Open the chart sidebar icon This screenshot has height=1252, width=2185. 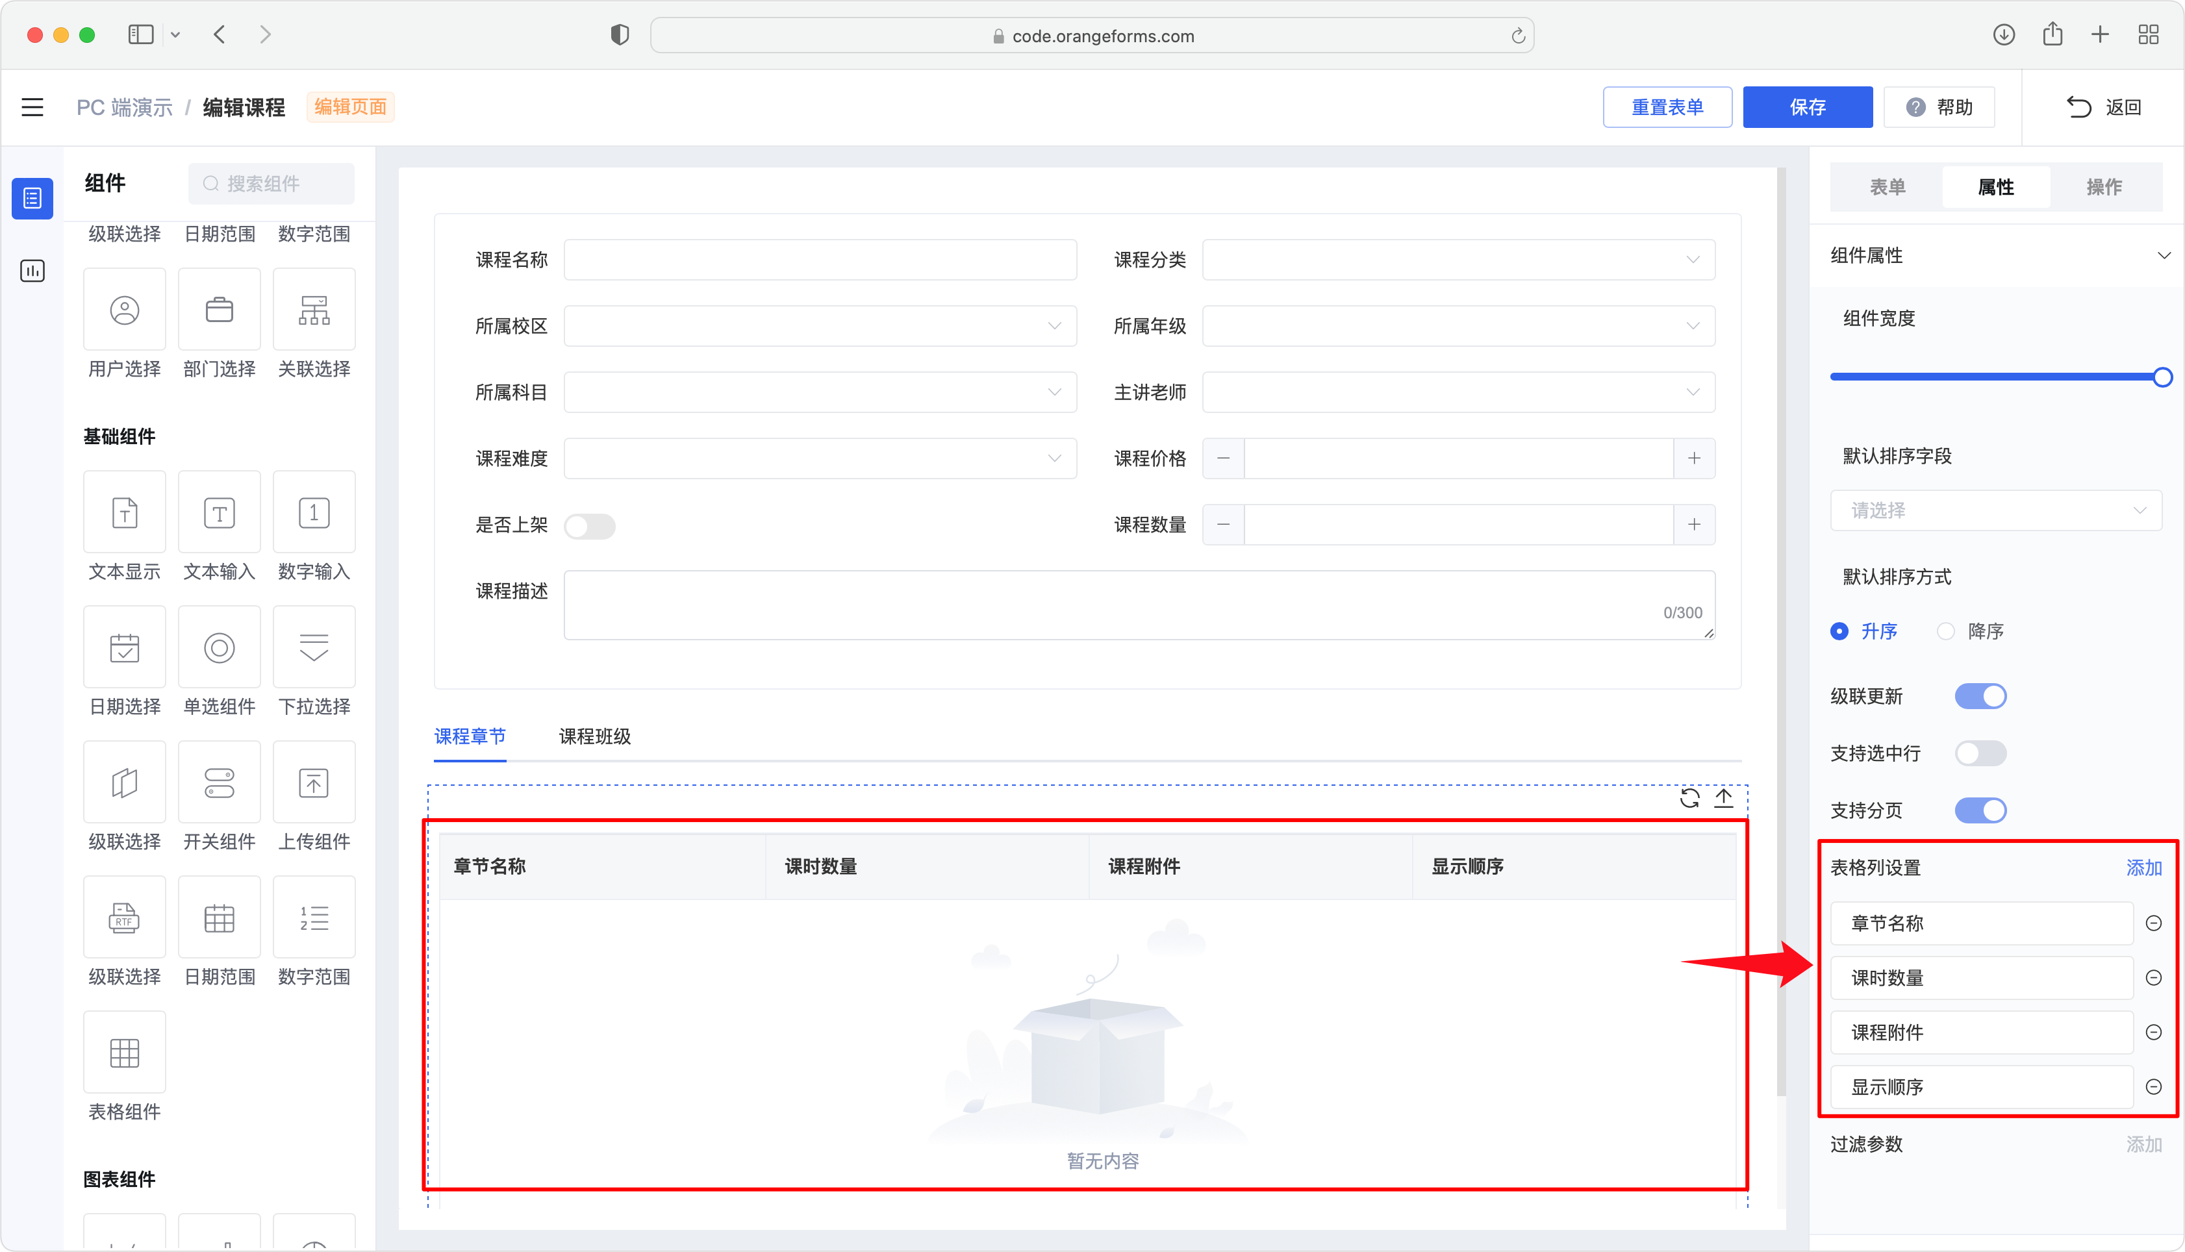coord(32,271)
